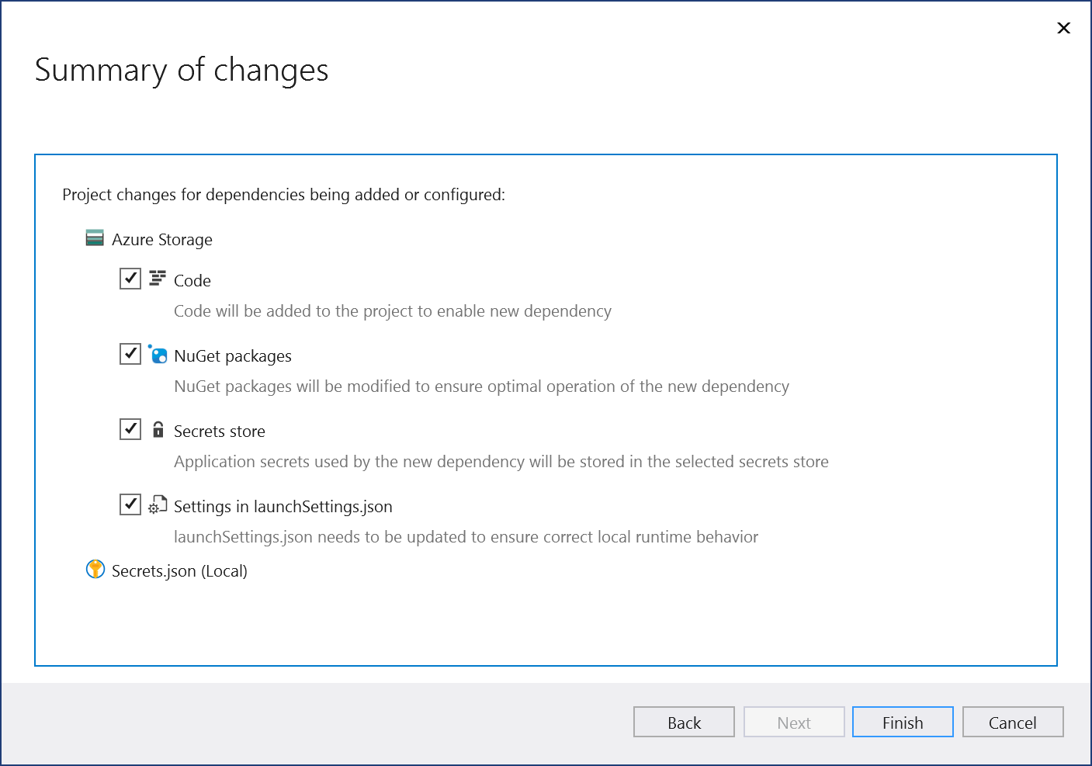Viewport: 1092px width, 766px height.
Task: Click the Code lines icon
Action: tap(158, 279)
